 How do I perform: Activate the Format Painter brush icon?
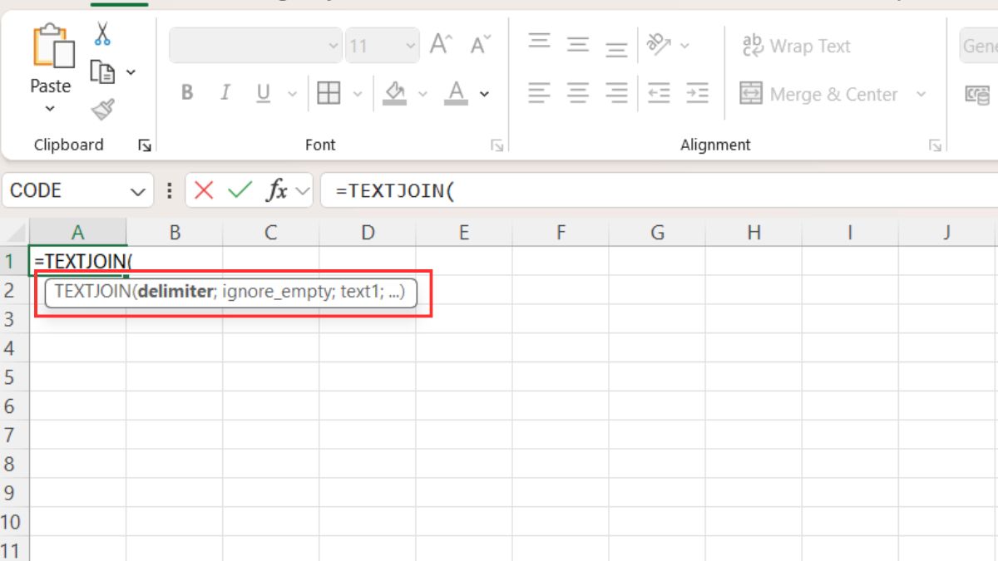102,109
